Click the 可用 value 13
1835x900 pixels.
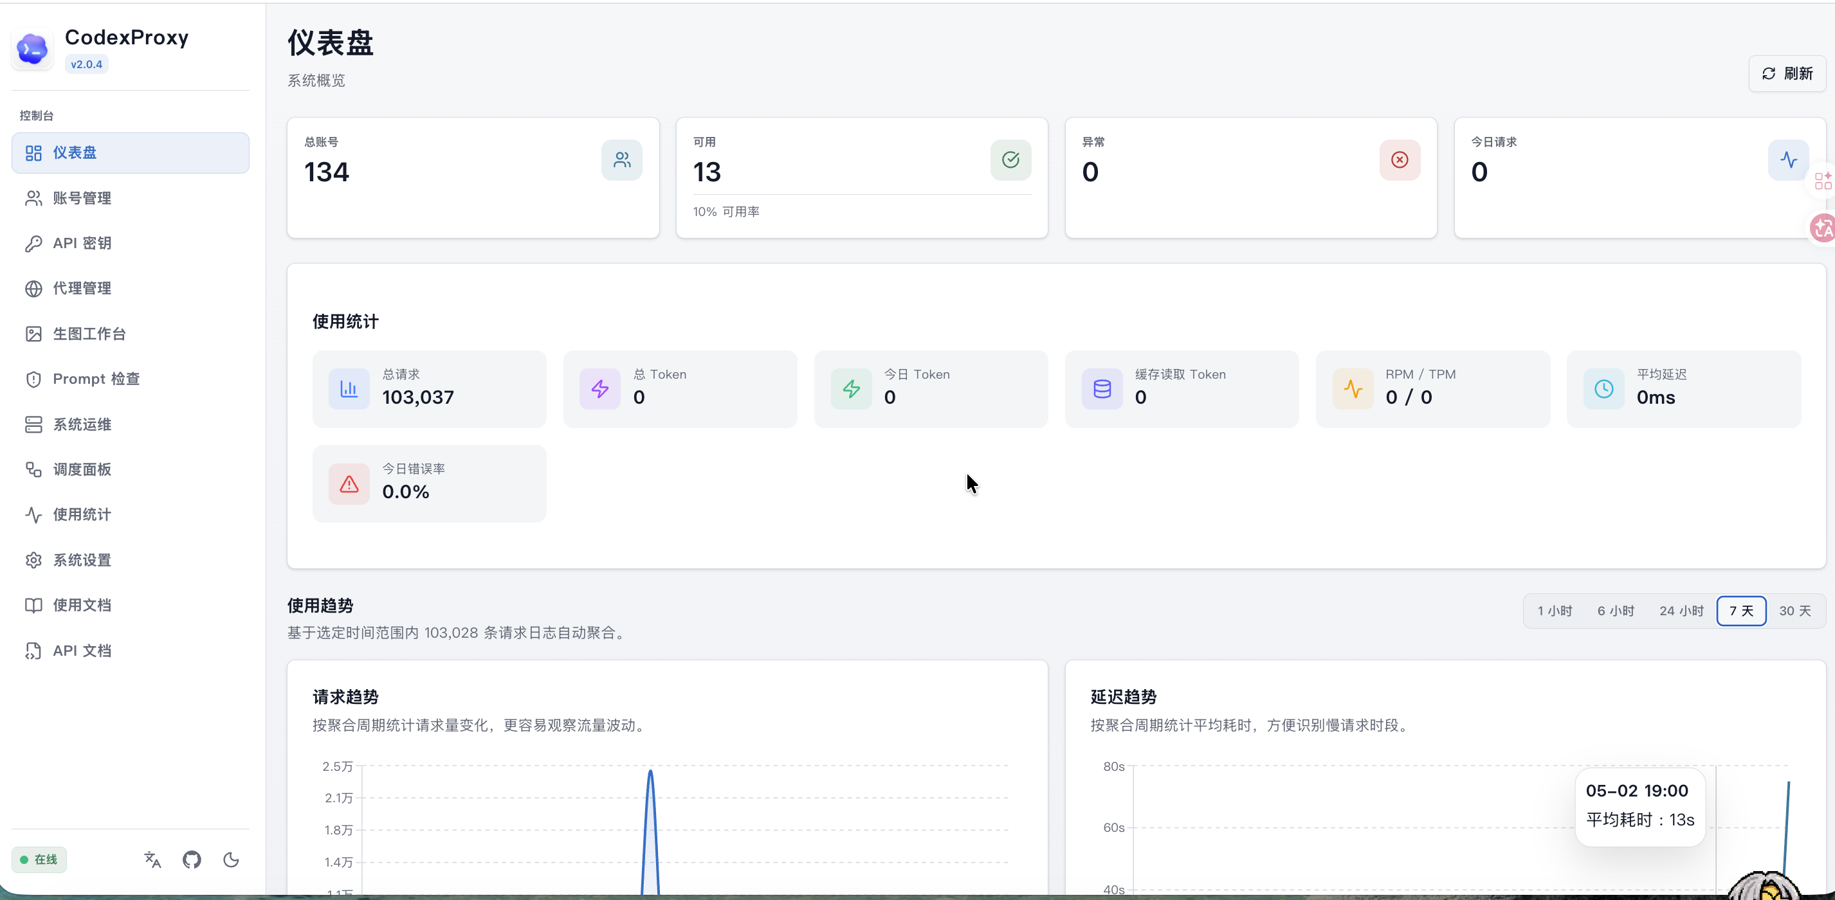(x=708, y=172)
